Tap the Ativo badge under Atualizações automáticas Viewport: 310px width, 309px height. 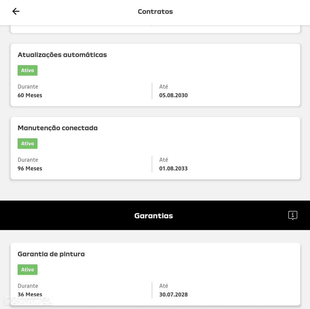pos(28,70)
